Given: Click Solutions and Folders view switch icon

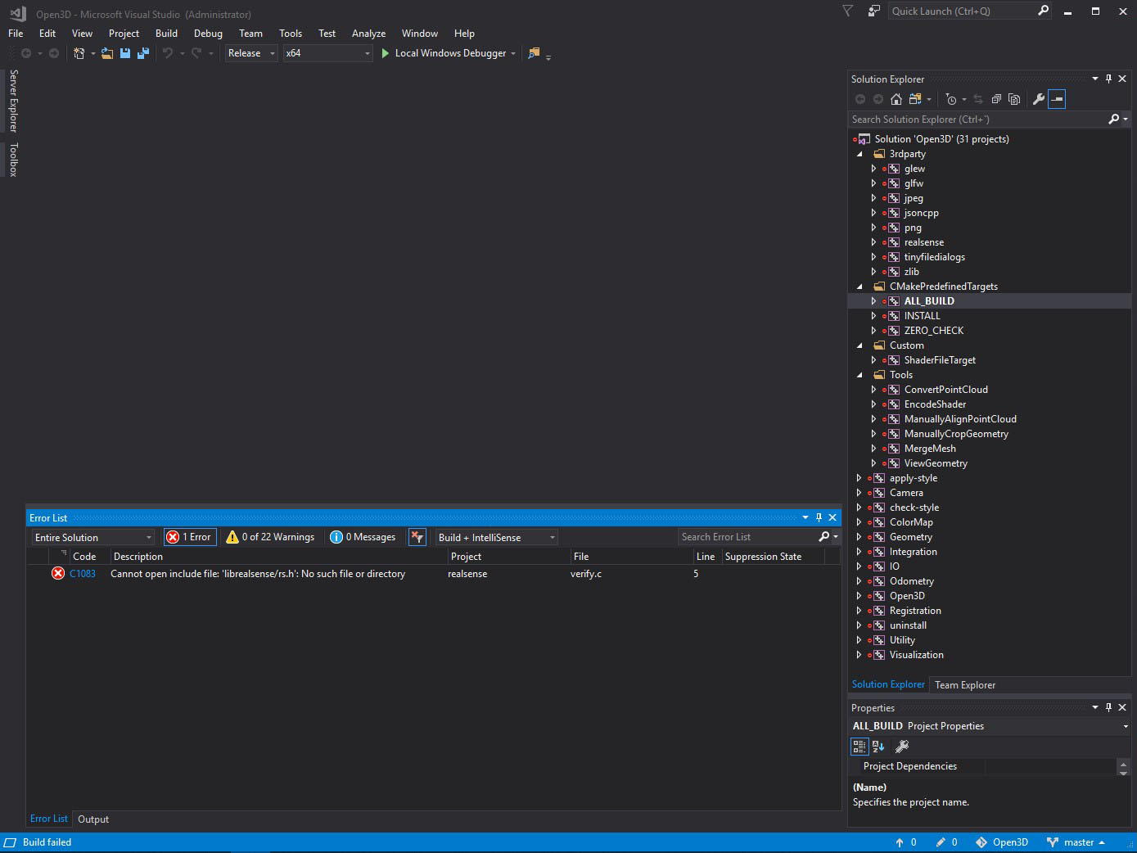Looking at the screenshot, I should pos(915,99).
